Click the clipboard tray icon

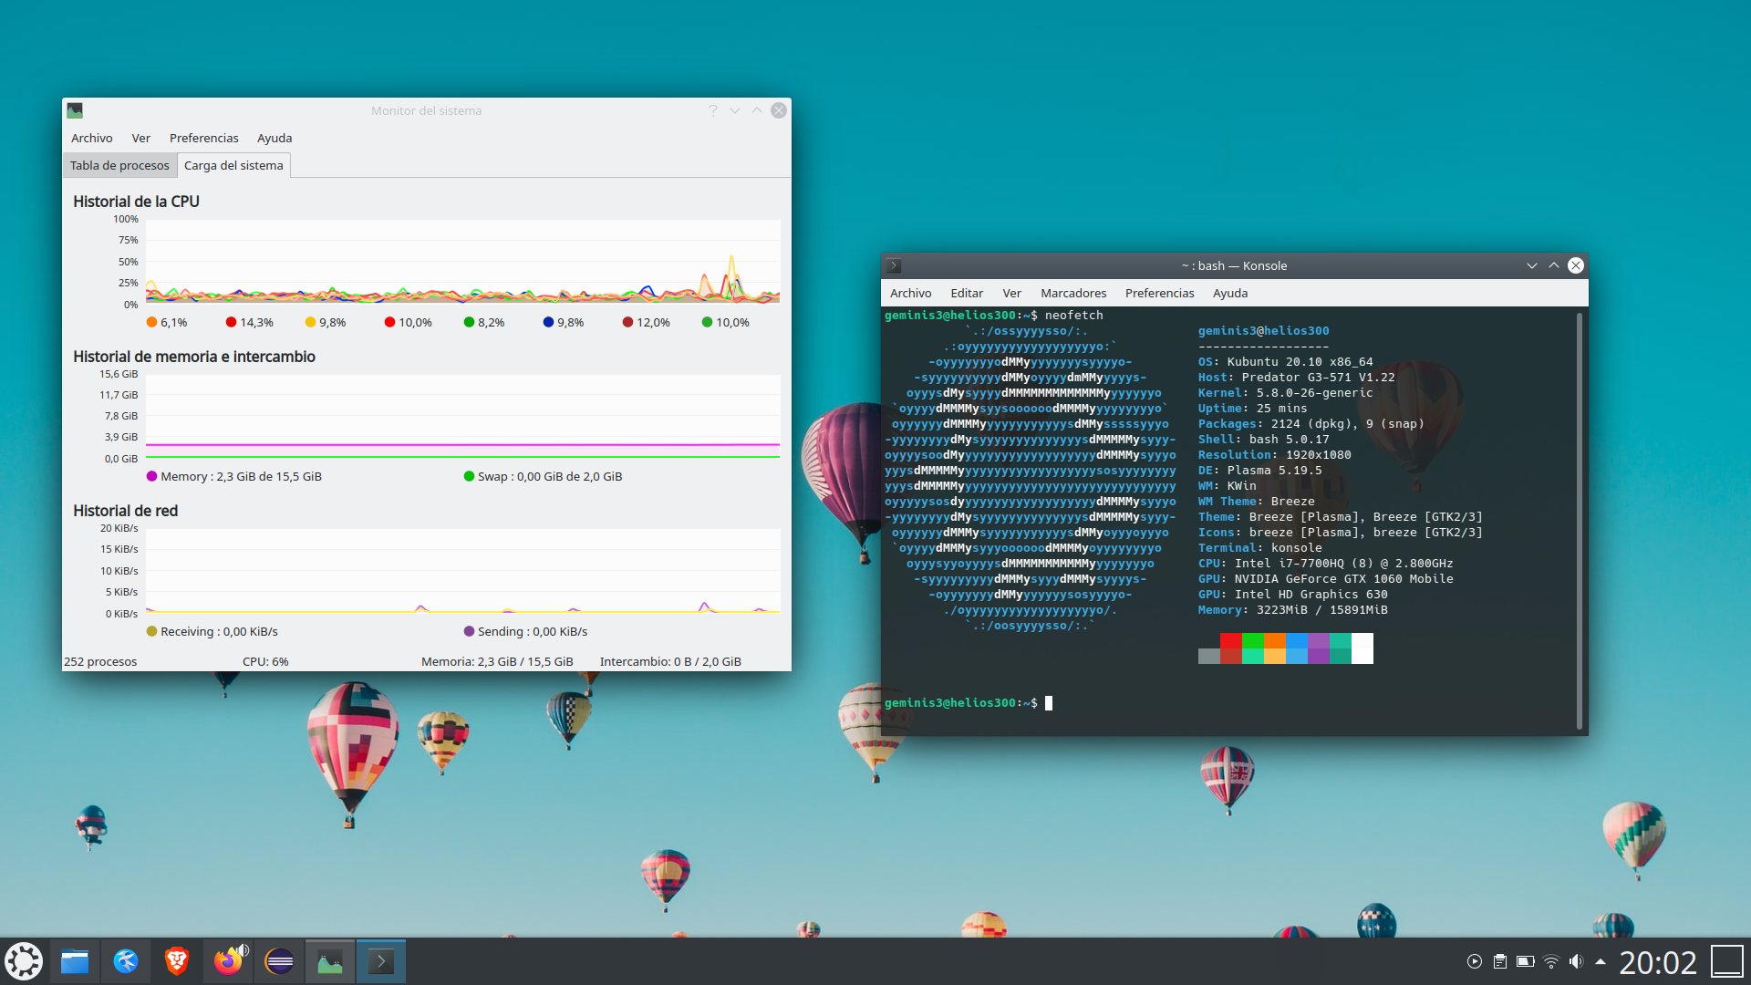point(1500,961)
